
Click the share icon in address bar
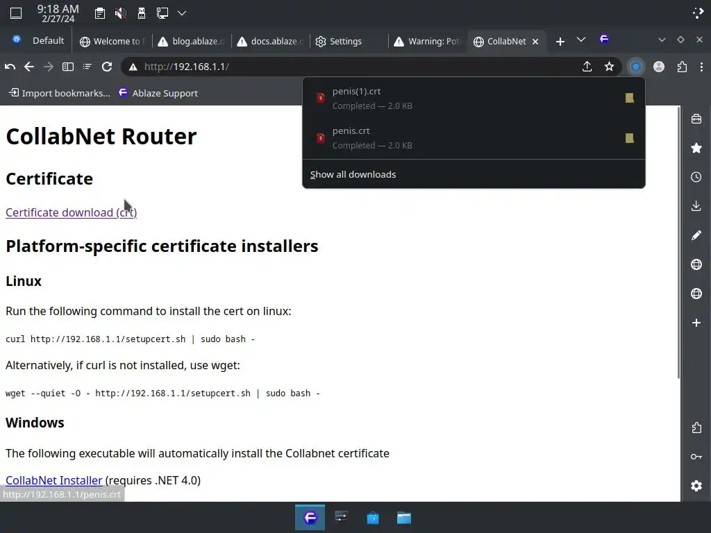[587, 67]
